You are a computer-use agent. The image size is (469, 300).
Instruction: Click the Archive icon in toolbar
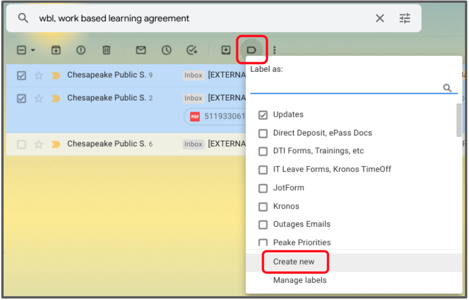(x=56, y=50)
